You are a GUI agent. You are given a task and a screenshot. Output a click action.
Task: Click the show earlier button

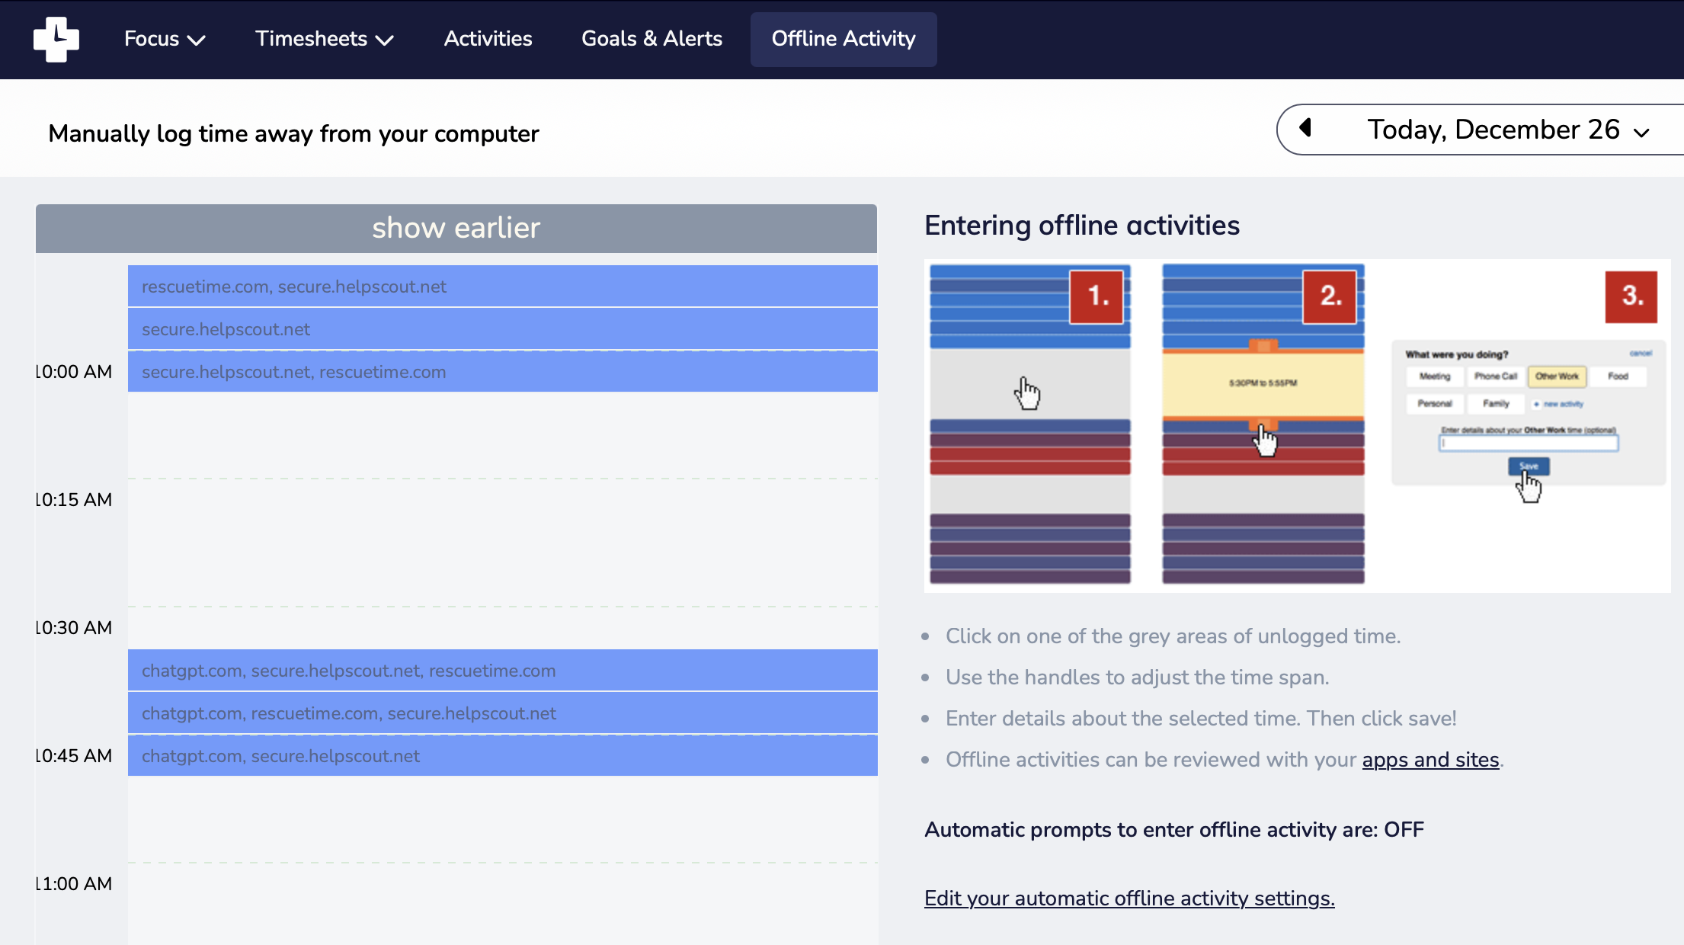(x=456, y=228)
